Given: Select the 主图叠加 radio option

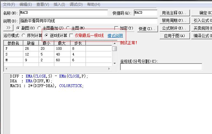Looking at the screenshot, I should coord(39,28).
